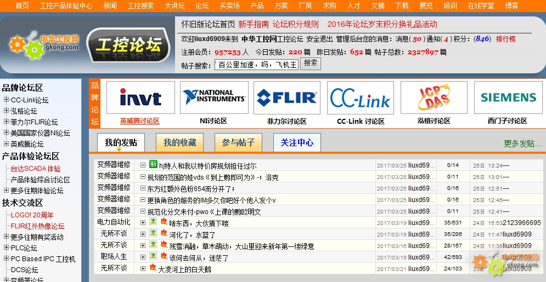Image resolution: width=546 pixels, height=282 pixels.
Task: Click flame icon in 啥东西 post row
Action: pyautogui.click(x=164, y=221)
